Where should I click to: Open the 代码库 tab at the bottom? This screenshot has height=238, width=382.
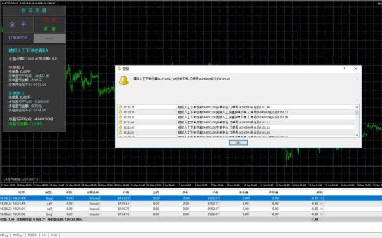pos(32,235)
